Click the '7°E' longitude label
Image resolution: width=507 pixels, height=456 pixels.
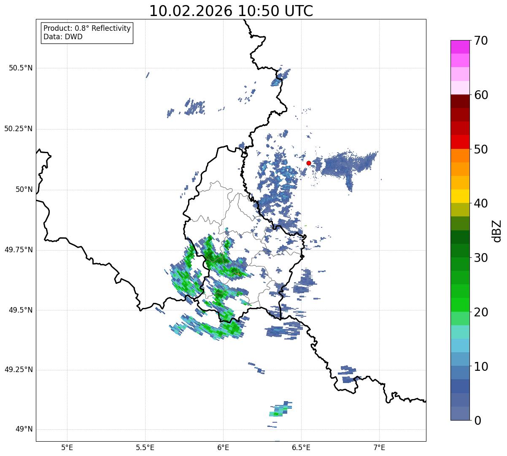tap(379, 447)
